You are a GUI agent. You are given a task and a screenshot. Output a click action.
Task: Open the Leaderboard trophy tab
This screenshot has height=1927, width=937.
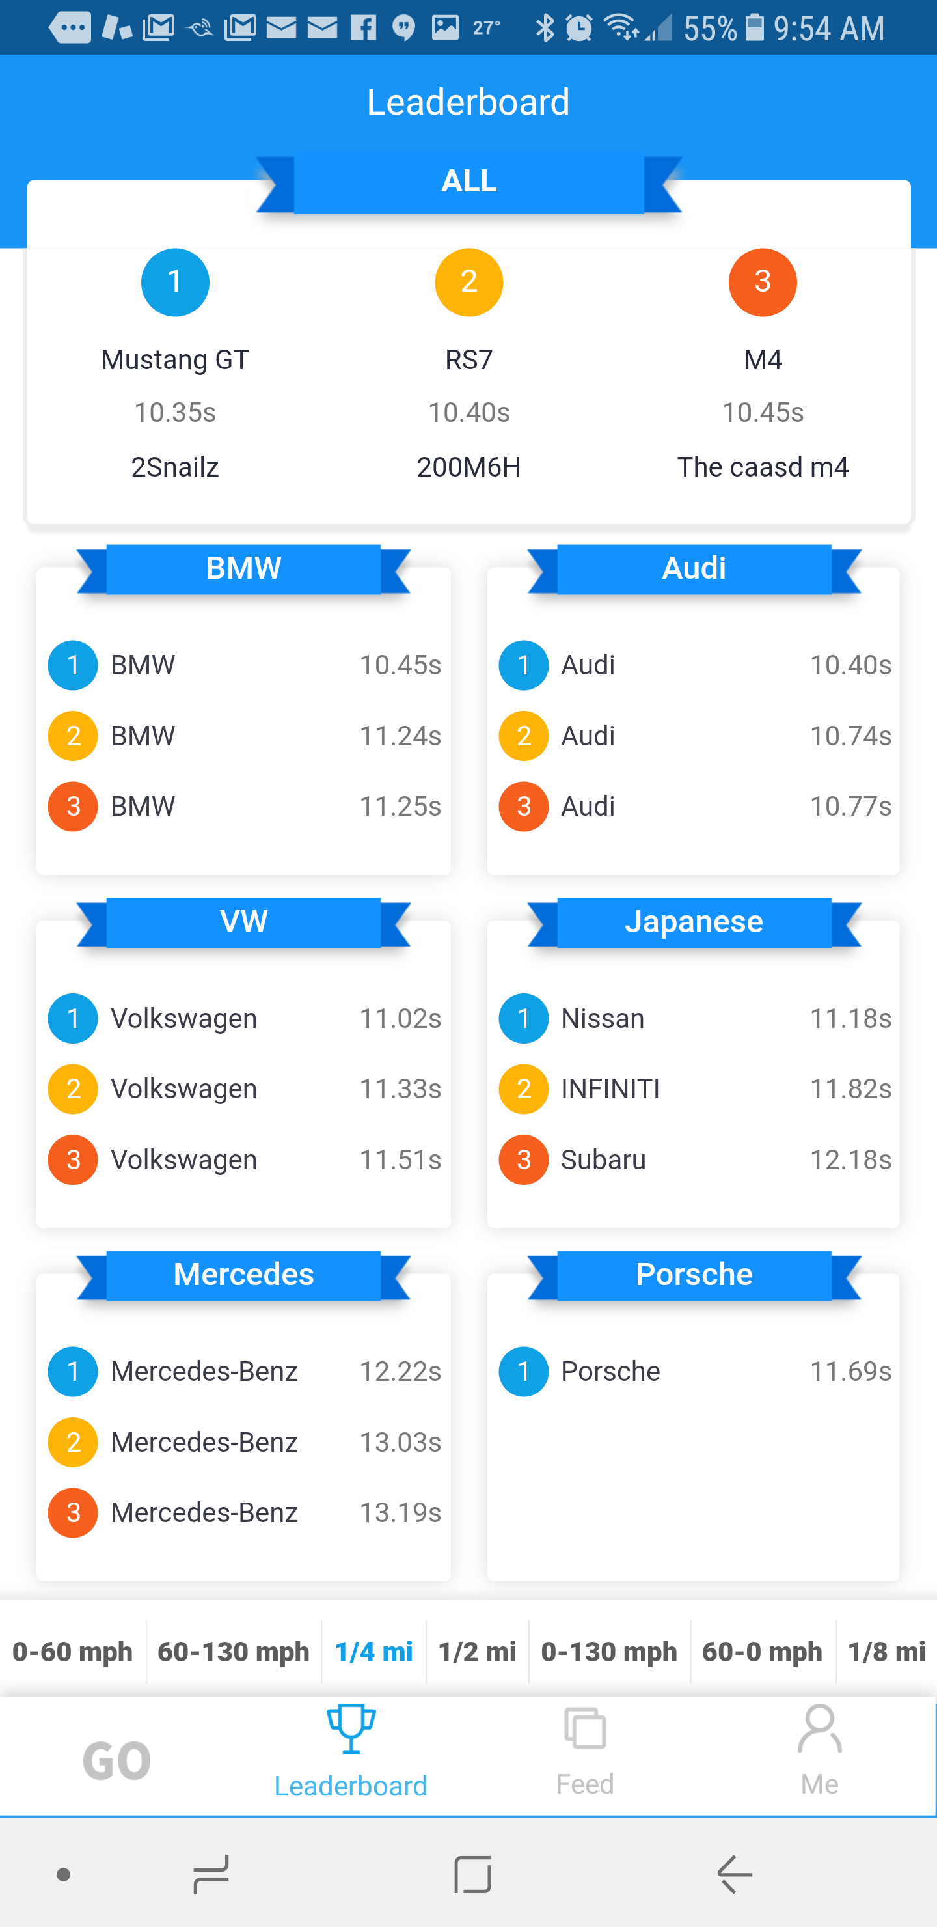[x=351, y=1728]
